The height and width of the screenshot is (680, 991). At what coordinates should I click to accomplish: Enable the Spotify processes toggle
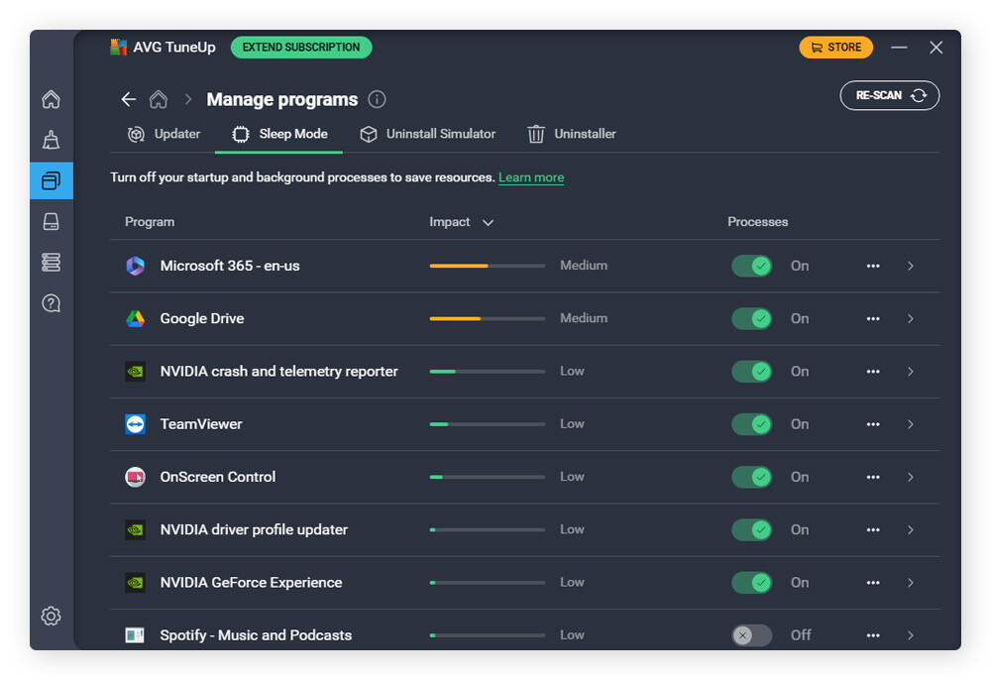click(751, 635)
